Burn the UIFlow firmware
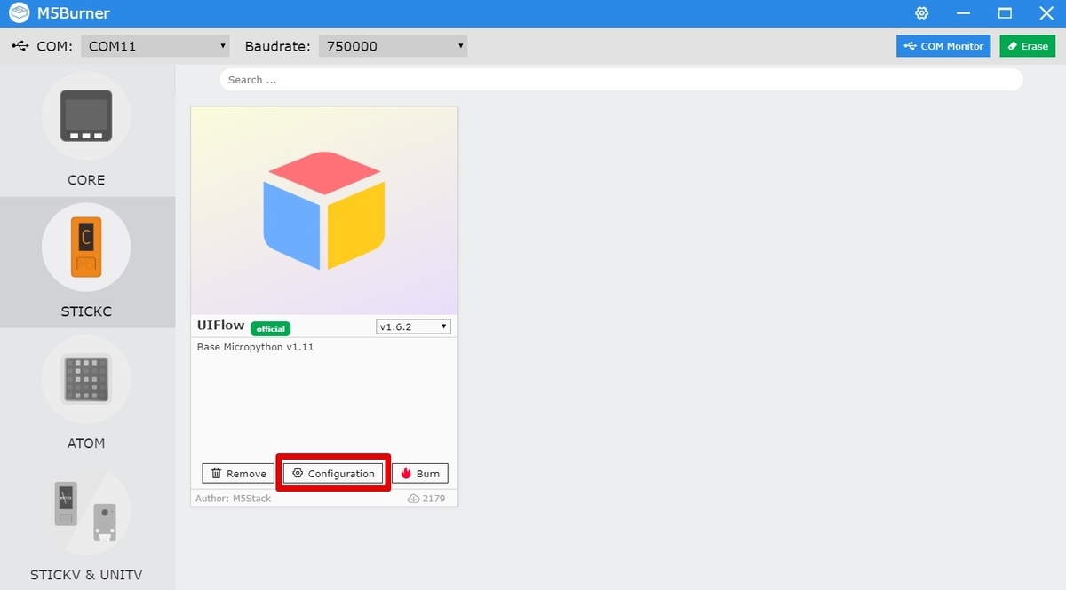The image size is (1066, 590). pos(420,474)
